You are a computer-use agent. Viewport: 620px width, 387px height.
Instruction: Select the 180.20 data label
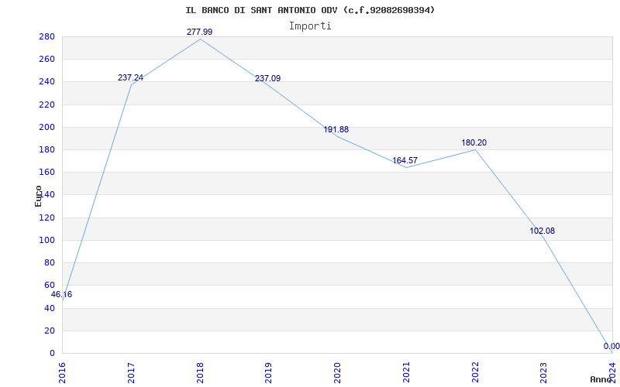point(474,143)
